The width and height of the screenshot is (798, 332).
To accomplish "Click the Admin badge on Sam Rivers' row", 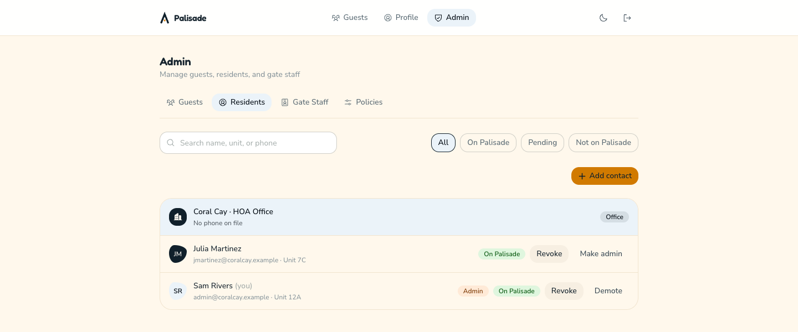I will 473,291.
